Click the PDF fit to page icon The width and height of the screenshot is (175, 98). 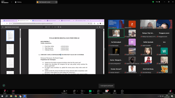point(58,27)
